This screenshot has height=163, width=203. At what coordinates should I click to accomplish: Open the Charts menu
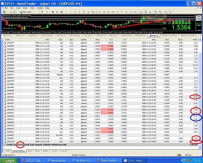tap(25, 8)
